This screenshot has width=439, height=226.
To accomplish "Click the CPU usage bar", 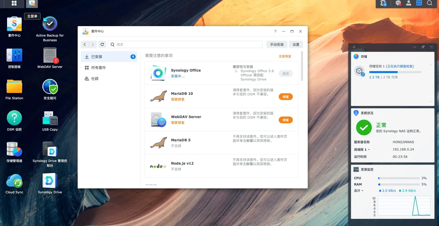I will click(399, 178).
